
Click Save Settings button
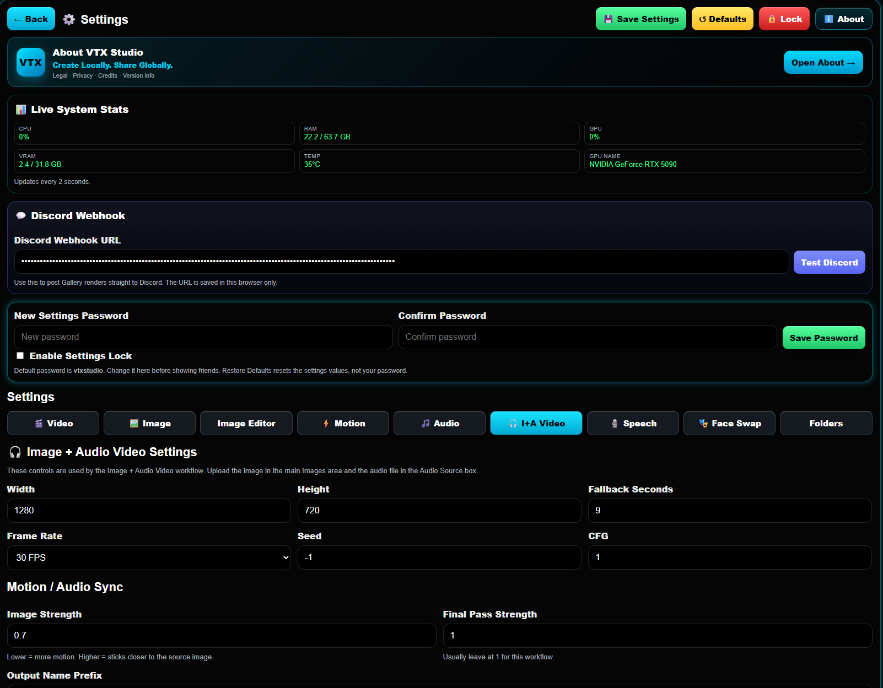[x=641, y=19]
